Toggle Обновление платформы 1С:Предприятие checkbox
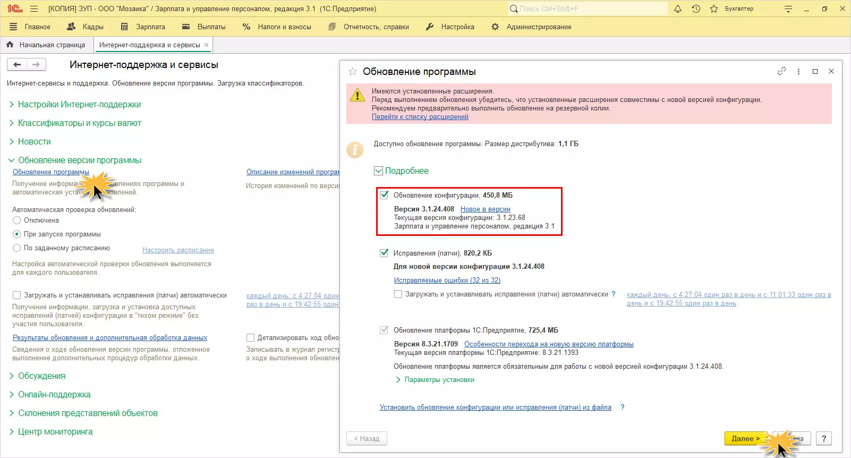 (x=384, y=330)
